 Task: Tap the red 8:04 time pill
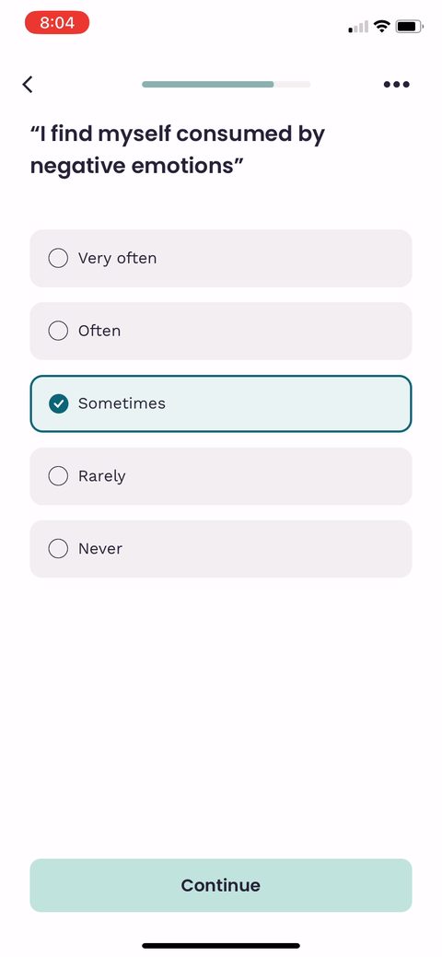(57, 23)
